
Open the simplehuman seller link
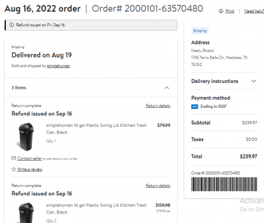click(x=59, y=66)
